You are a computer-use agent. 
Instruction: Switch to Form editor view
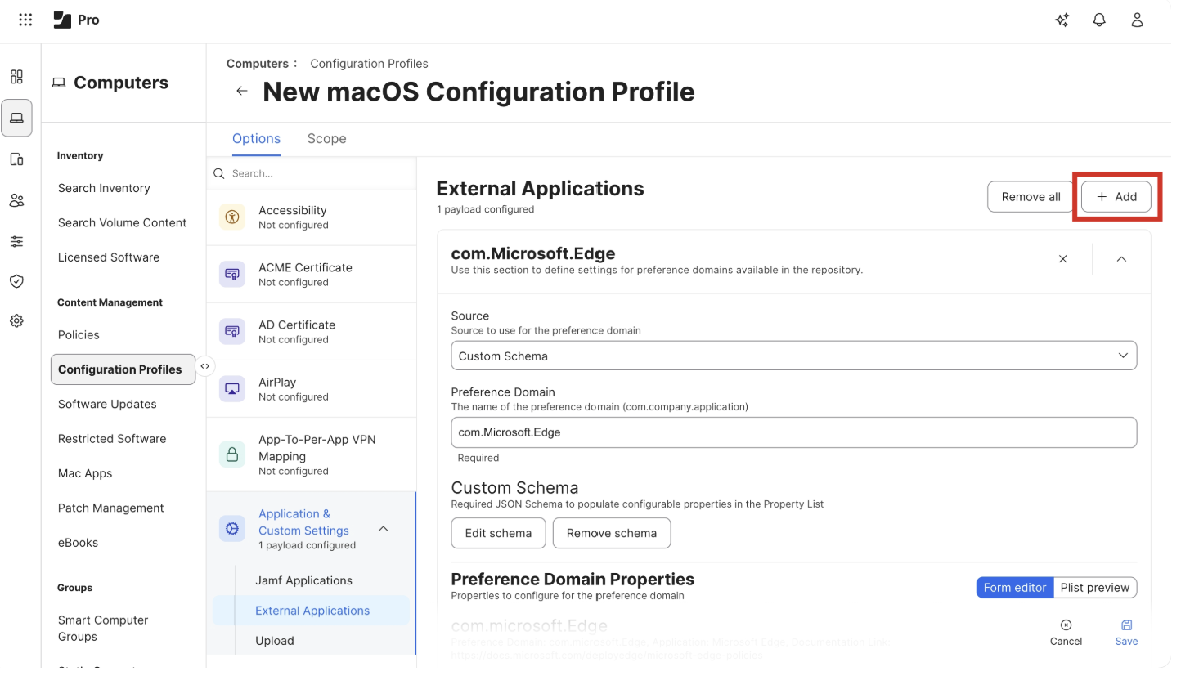(x=1014, y=588)
